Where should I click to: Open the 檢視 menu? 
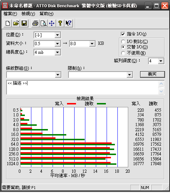click(x=28, y=14)
